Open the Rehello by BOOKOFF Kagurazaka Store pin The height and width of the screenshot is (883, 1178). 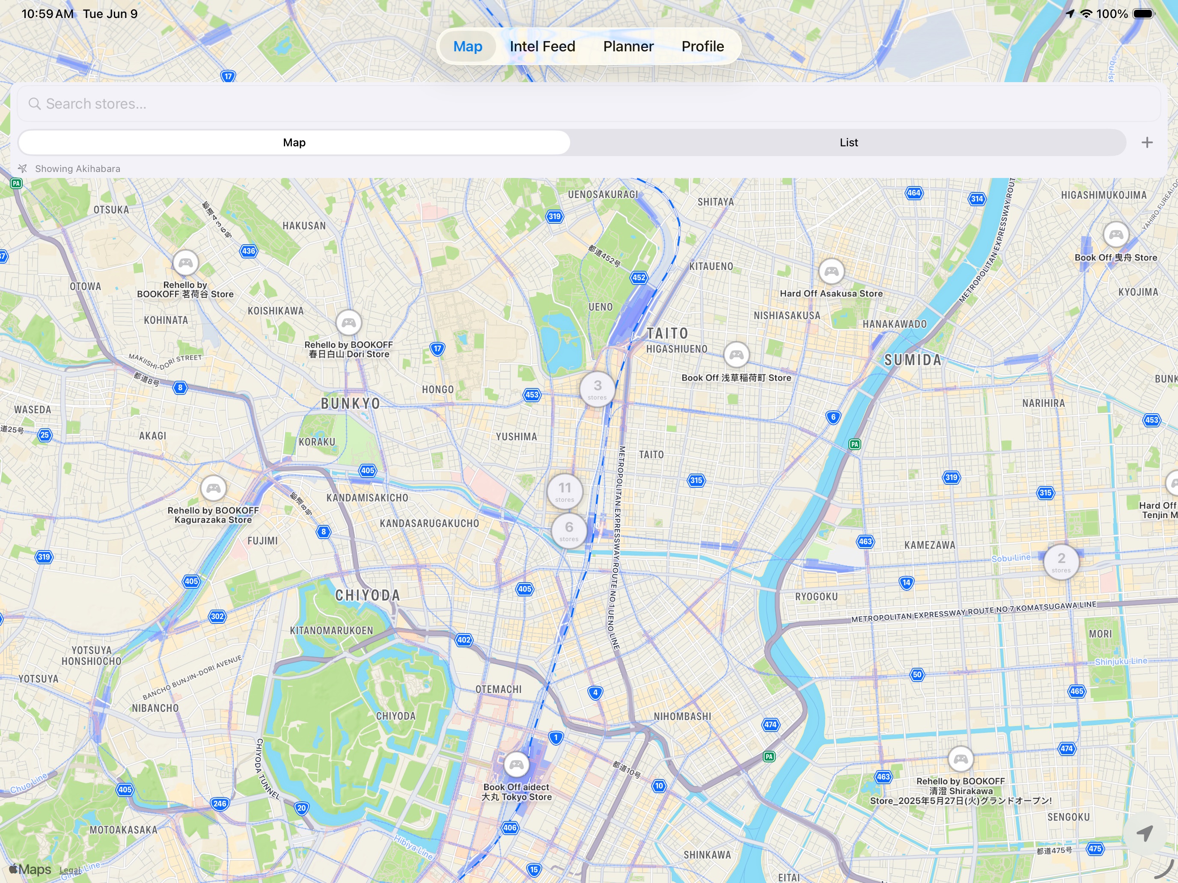tap(213, 488)
